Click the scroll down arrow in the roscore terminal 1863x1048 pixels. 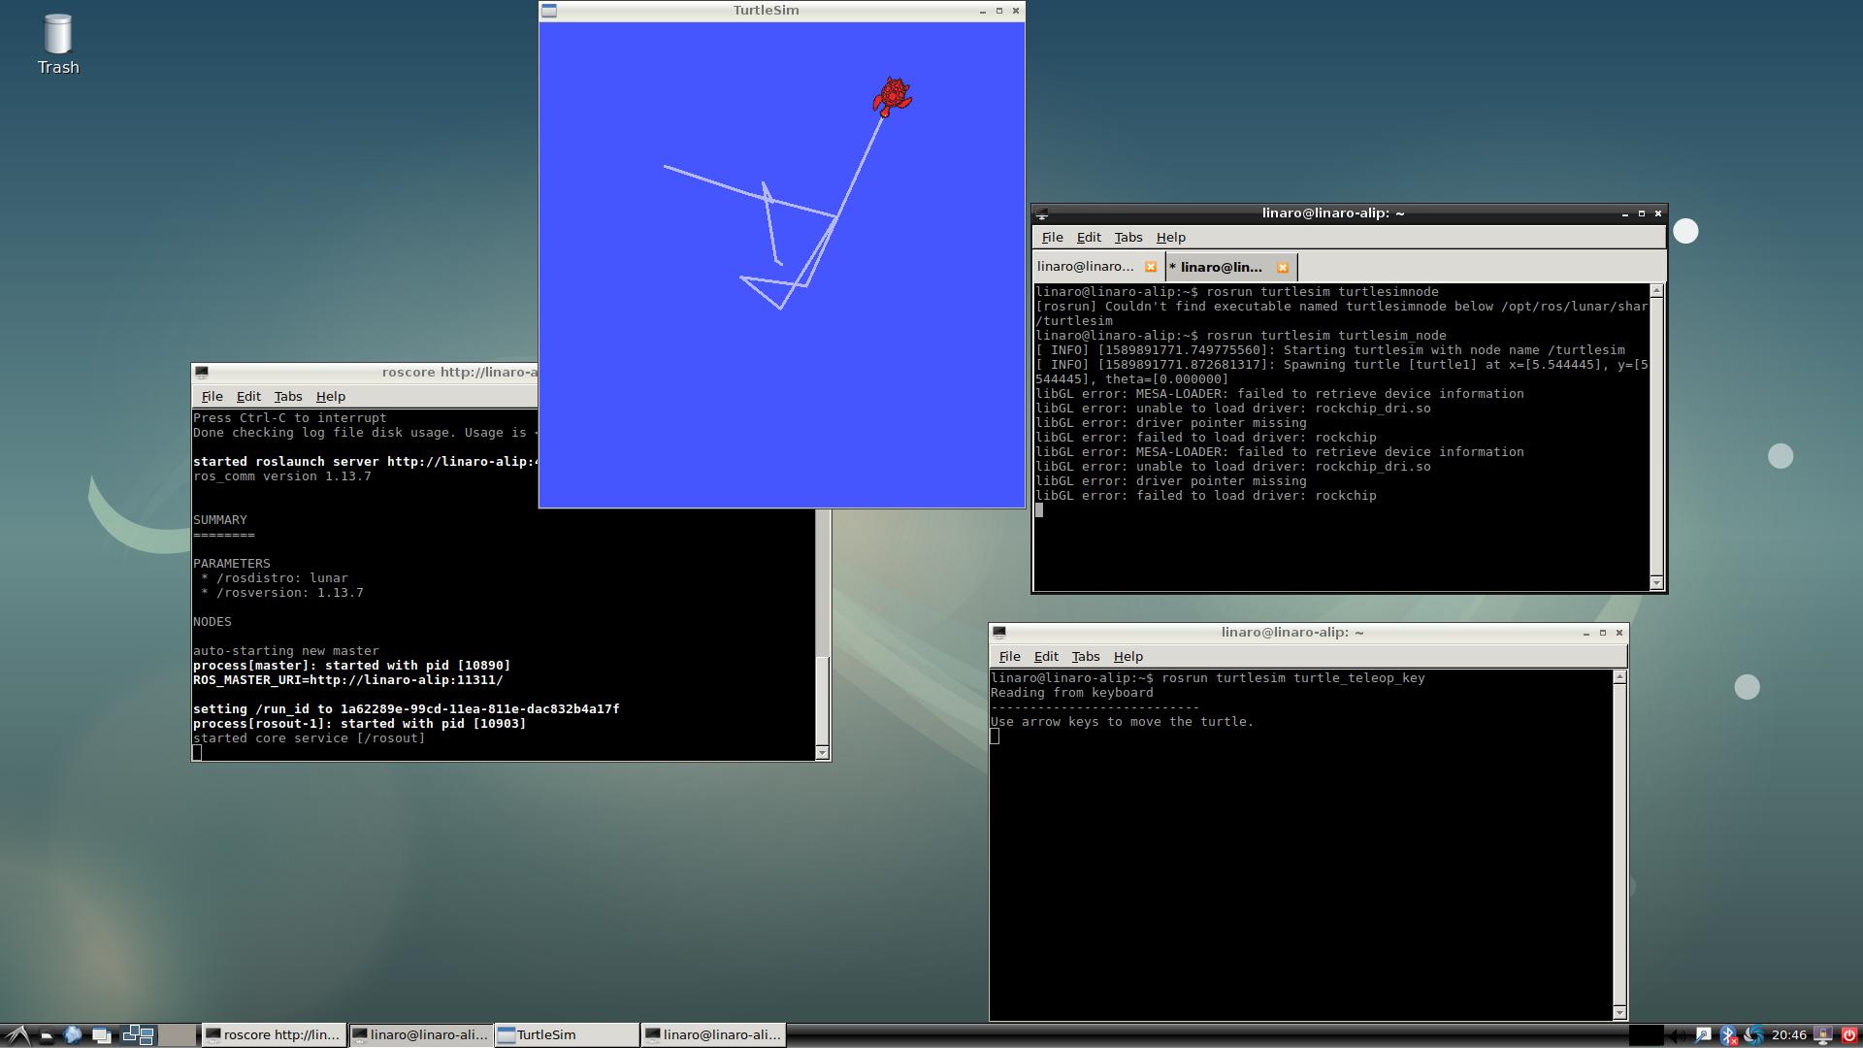(822, 753)
